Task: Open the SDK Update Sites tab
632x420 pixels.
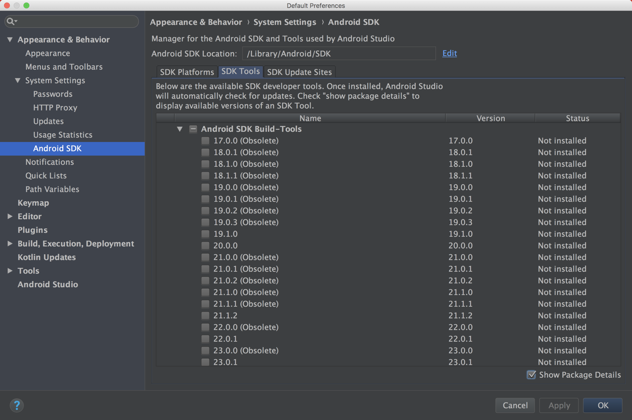Action: tap(299, 72)
